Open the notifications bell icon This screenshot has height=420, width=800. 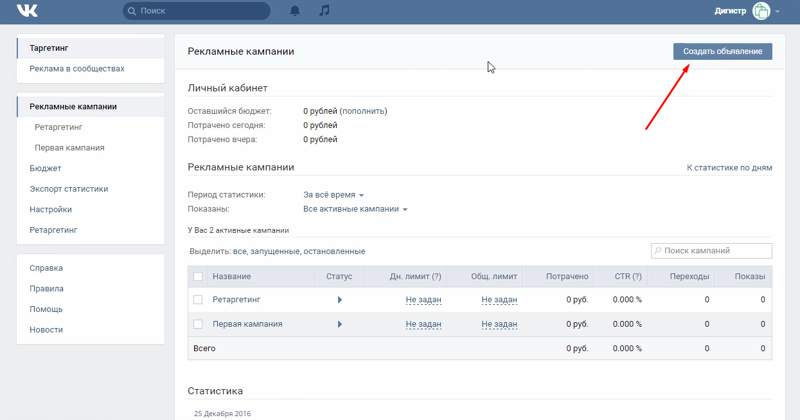[x=295, y=11]
